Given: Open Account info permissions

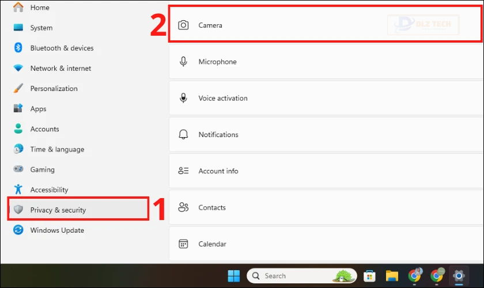Looking at the screenshot, I should (x=326, y=171).
